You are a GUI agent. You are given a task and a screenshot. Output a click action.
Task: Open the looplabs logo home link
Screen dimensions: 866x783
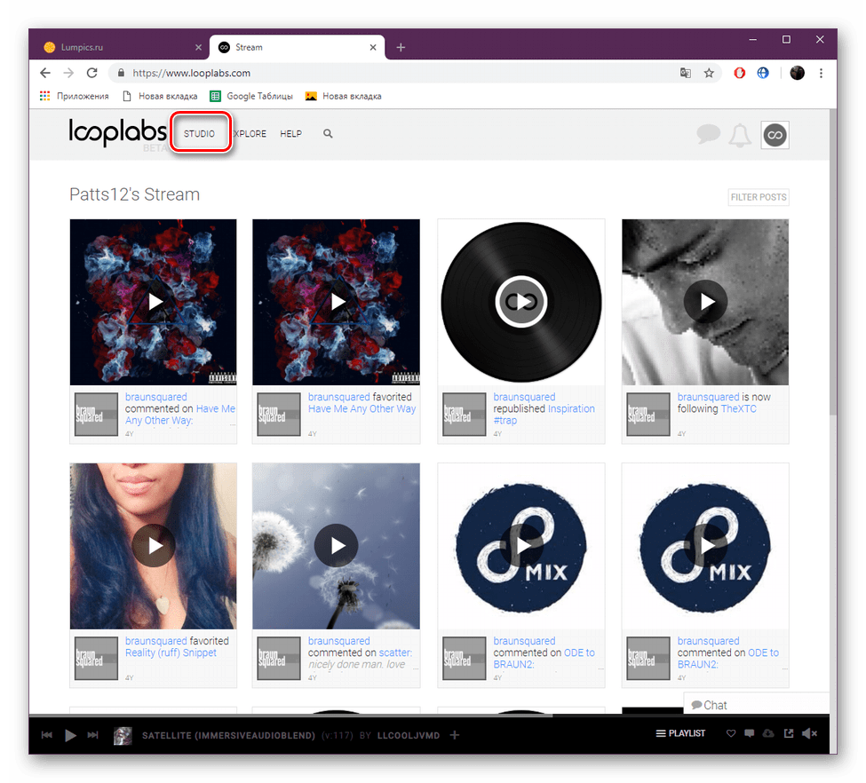point(117,133)
